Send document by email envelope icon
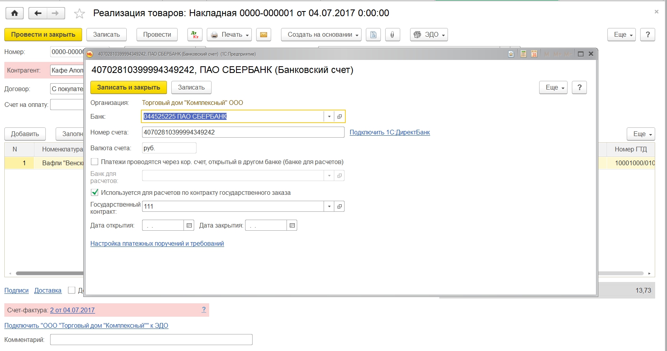This screenshot has height=351, width=667. click(264, 35)
